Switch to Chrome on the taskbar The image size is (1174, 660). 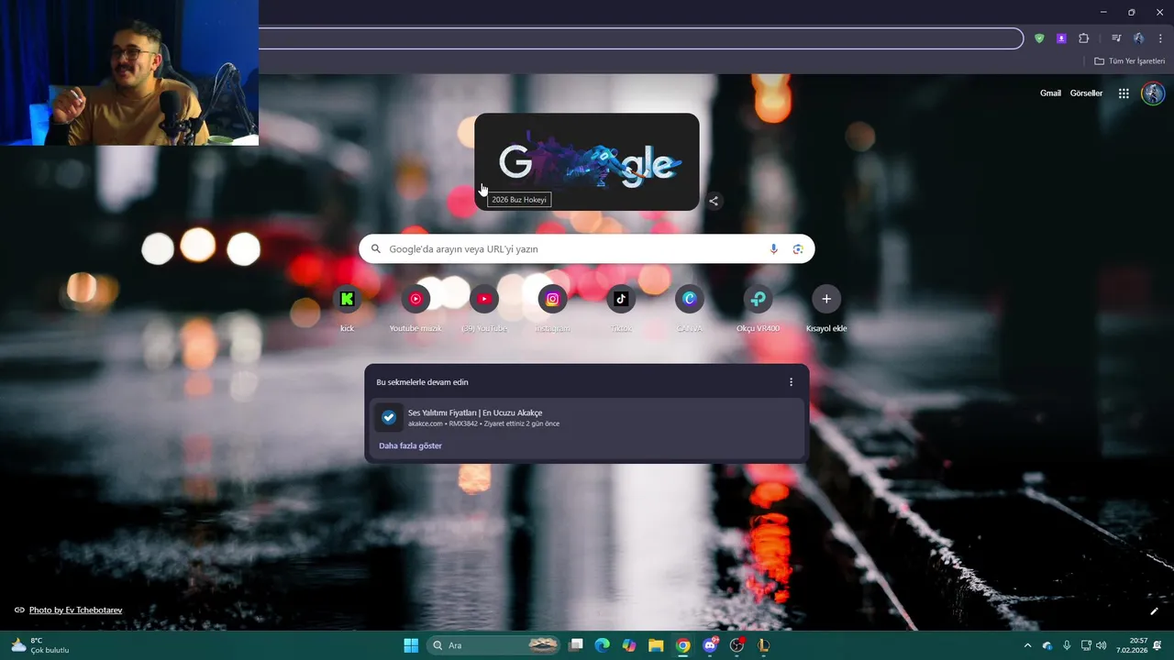[683, 645]
